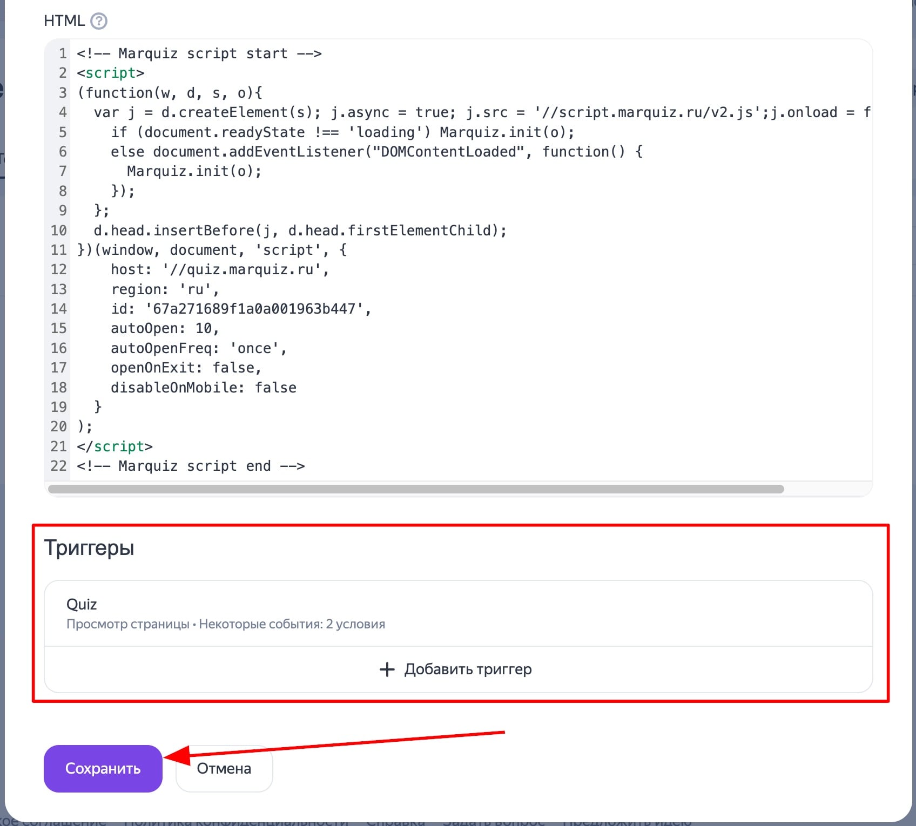Click the HTML field label

[64, 21]
